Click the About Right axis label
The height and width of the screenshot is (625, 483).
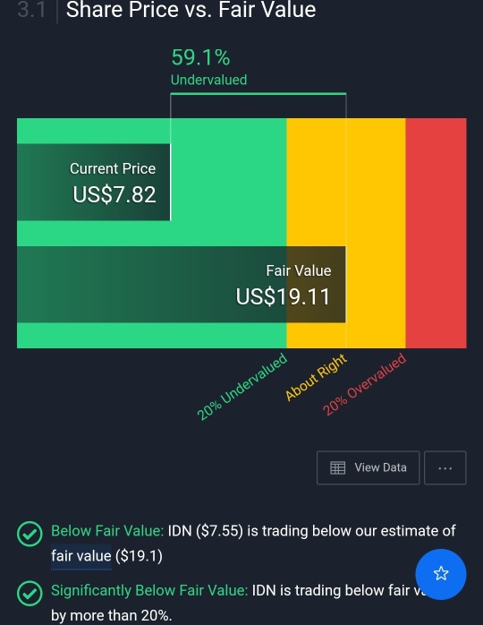[316, 377]
